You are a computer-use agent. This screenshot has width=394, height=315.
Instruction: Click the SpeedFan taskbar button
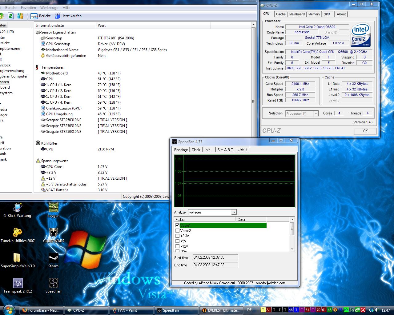pos(176,310)
